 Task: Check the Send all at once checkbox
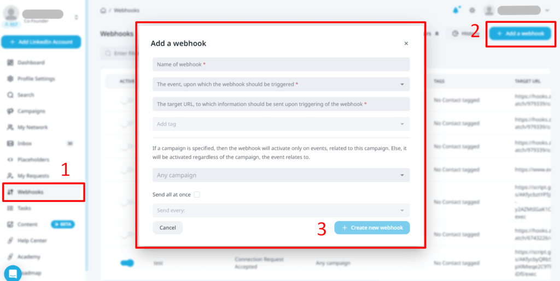click(197, 195)
